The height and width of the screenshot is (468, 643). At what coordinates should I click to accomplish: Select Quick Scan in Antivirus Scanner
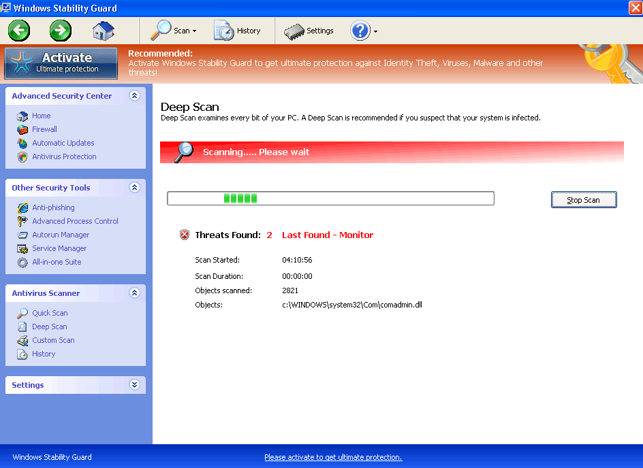coord(50,313)
